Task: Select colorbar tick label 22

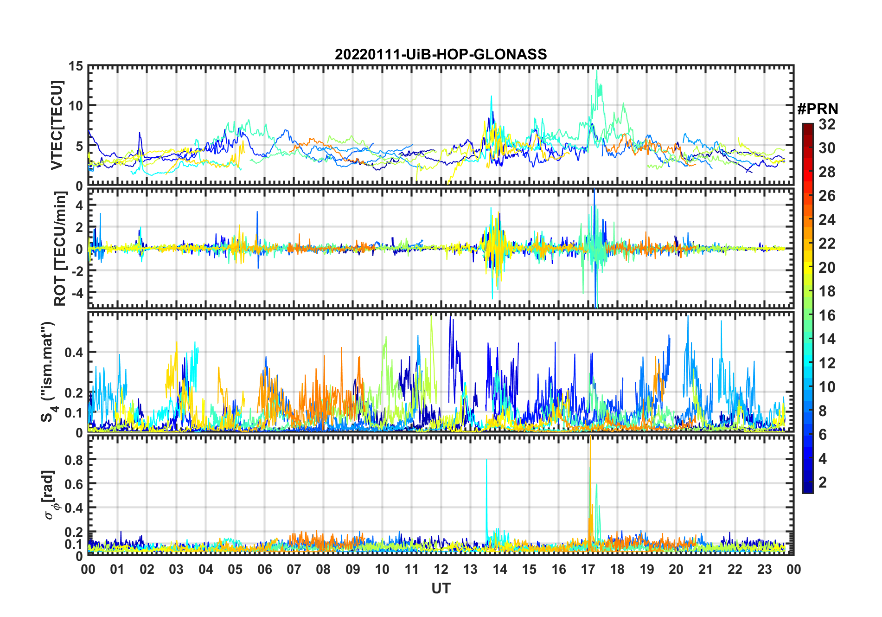Action: 827,244
